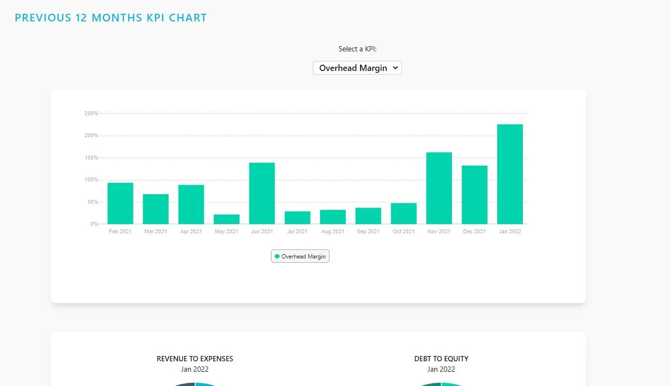Click the Apr 2021 bar
The image size is (671, 386).
[191, 204]
